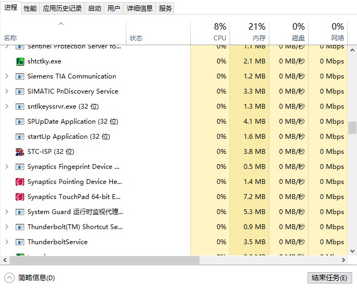Expand the System Guard runtime monitor entry

coord(6,212)
